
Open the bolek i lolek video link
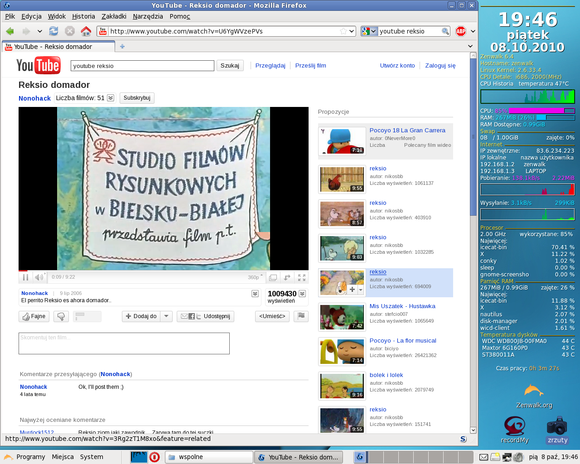386,375
